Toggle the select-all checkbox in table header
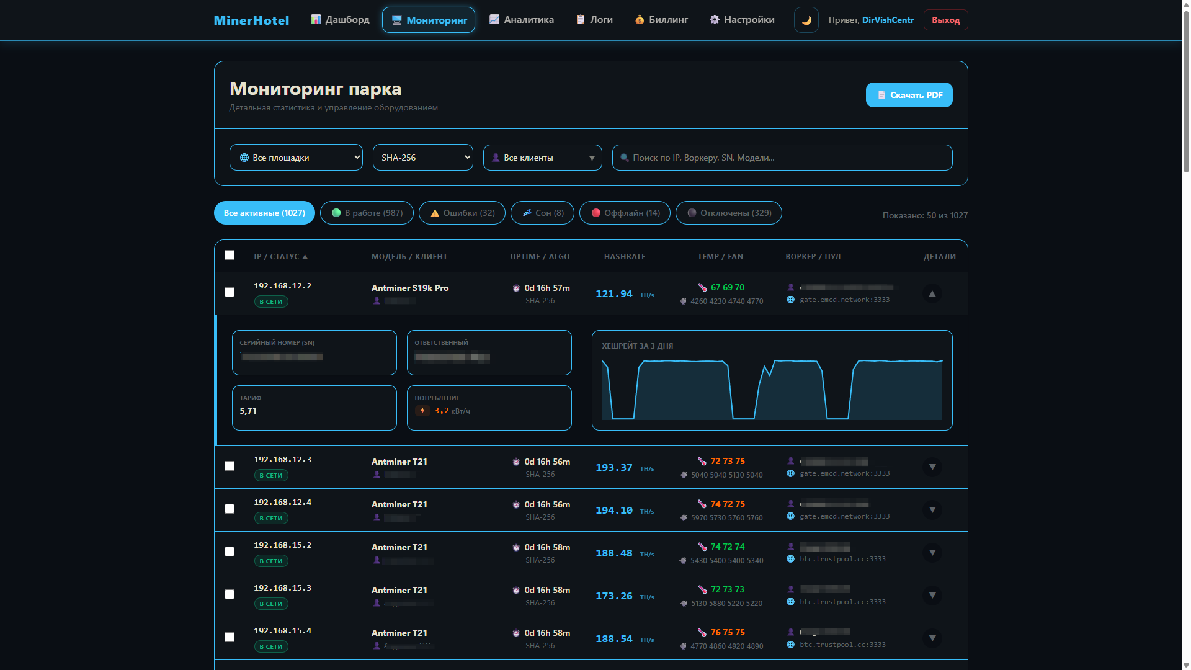1191x670 pixels. pyautogui.click(x=230, y=255)
